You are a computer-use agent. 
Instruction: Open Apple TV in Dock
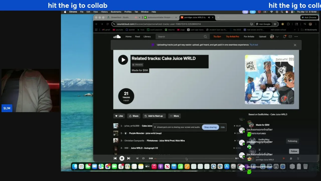click(147, 166)
